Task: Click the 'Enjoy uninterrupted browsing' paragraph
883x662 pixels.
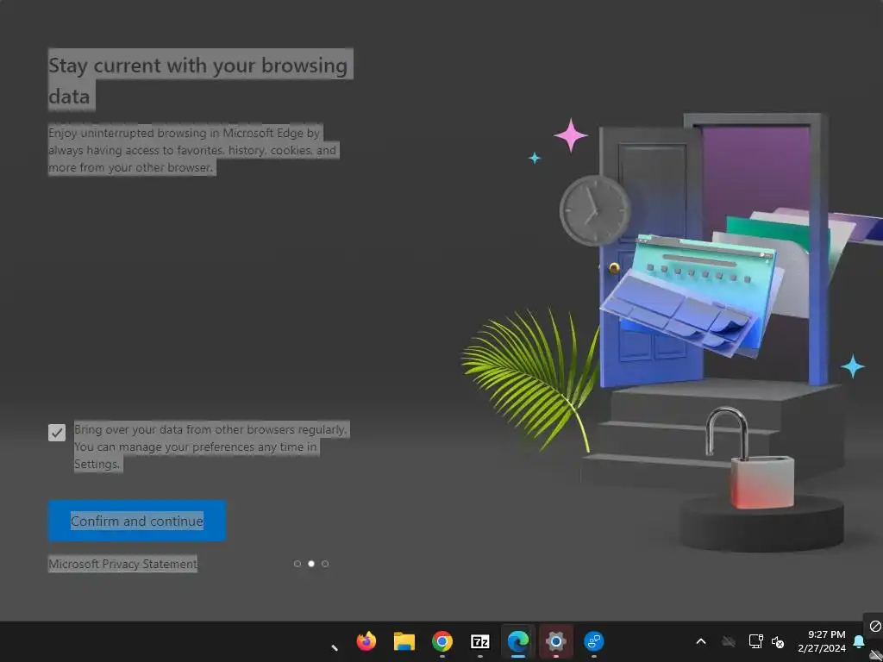Action: (x=192, y=150)
